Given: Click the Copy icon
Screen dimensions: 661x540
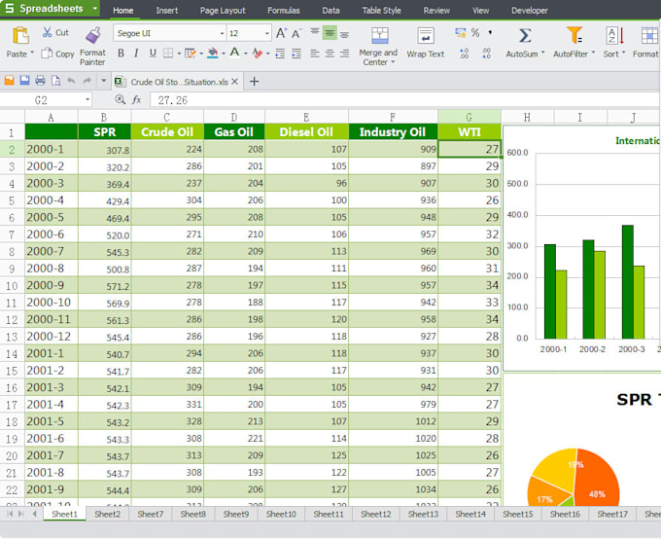Looking at the screenshot, I should click(x=47, y=54).
